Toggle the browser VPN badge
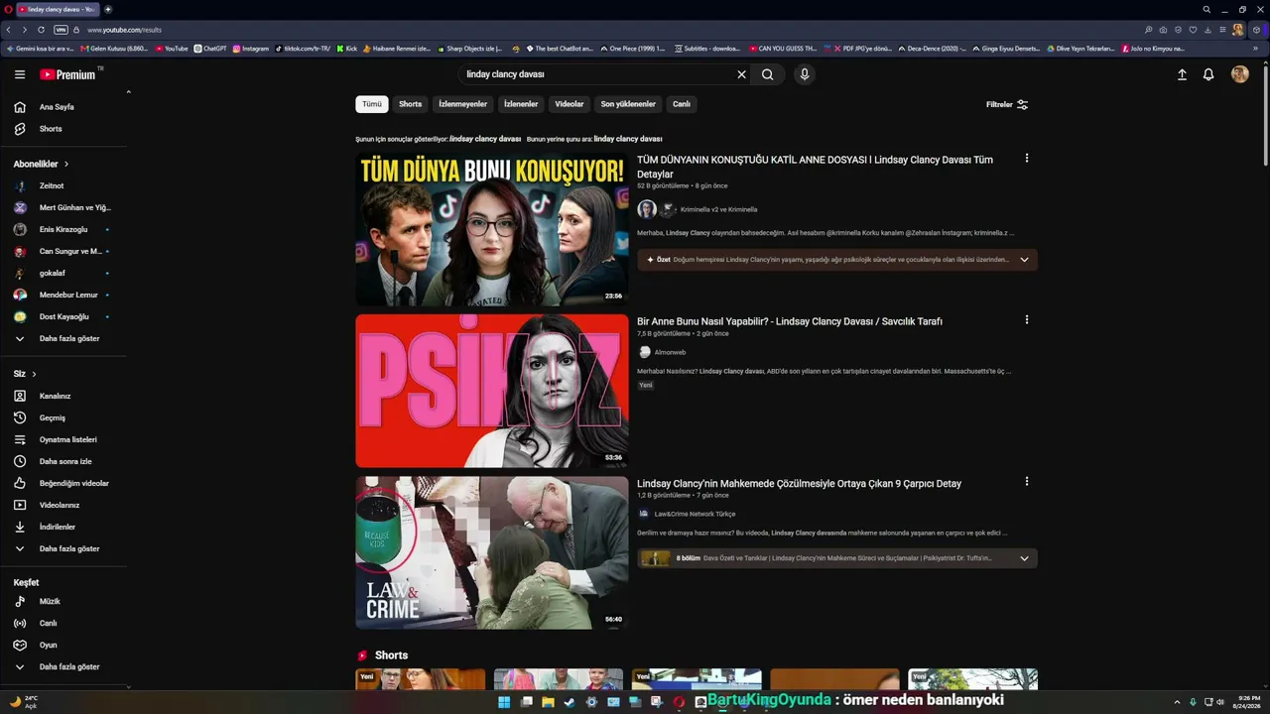 click(x=61, y=30)
